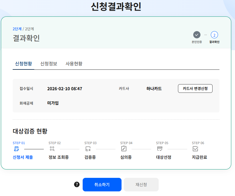
Task: Click the 대상선정 card icon
Action: [160, 149]
